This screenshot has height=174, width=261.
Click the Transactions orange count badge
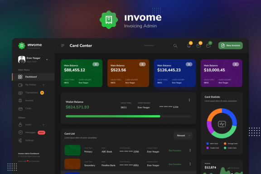pos(42,93)
